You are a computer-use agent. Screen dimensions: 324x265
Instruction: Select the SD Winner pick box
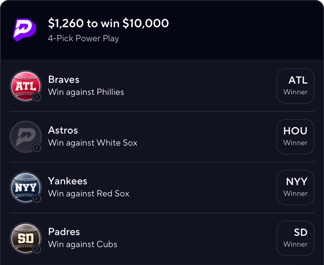click(x=295, y=238)
